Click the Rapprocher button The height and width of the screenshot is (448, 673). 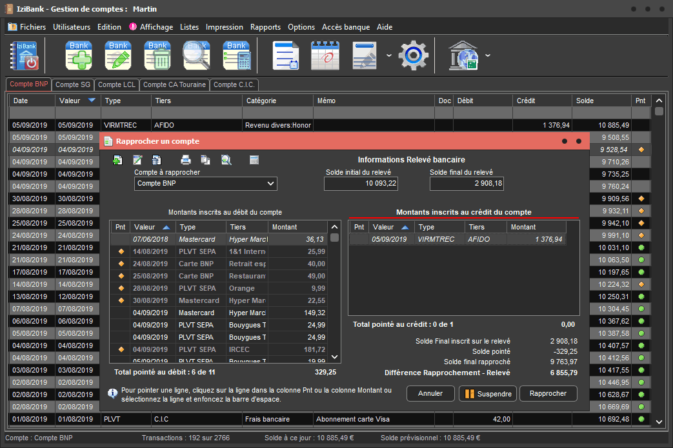pyautogui.click(x=548, y=393)
